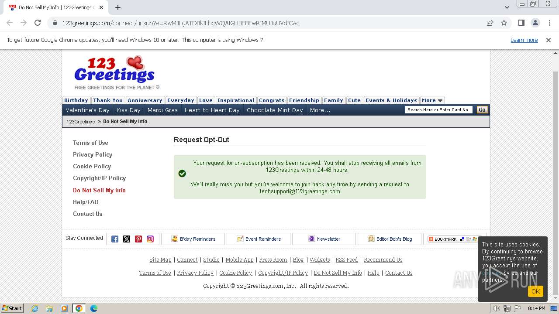Open Copyright/IP Policy in the sidebar
559x314 pixels.
(100, 178)
